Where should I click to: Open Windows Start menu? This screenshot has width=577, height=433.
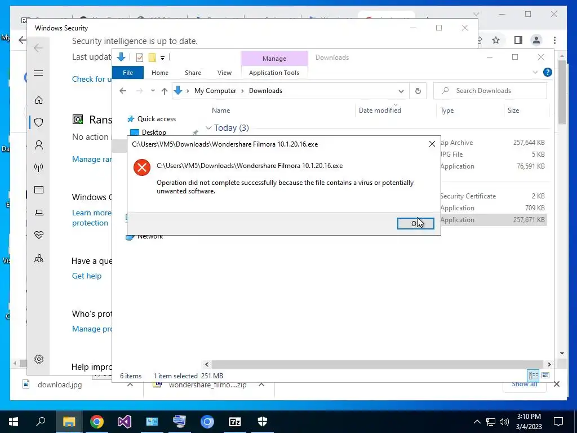[14, 422]
